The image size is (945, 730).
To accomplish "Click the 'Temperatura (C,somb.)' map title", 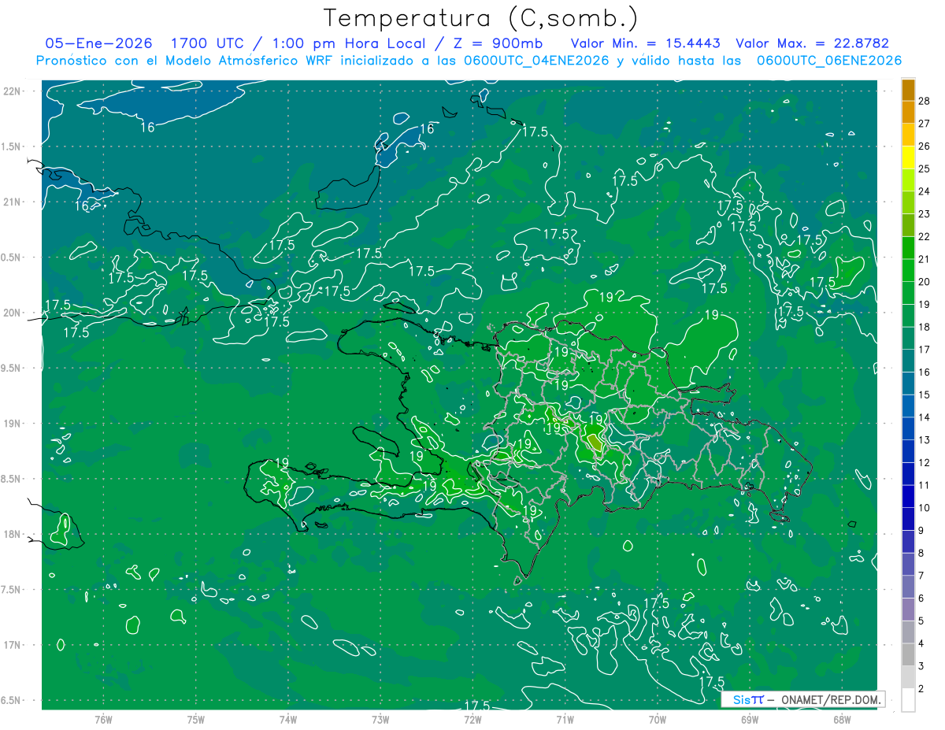I will tap(481, 19).
